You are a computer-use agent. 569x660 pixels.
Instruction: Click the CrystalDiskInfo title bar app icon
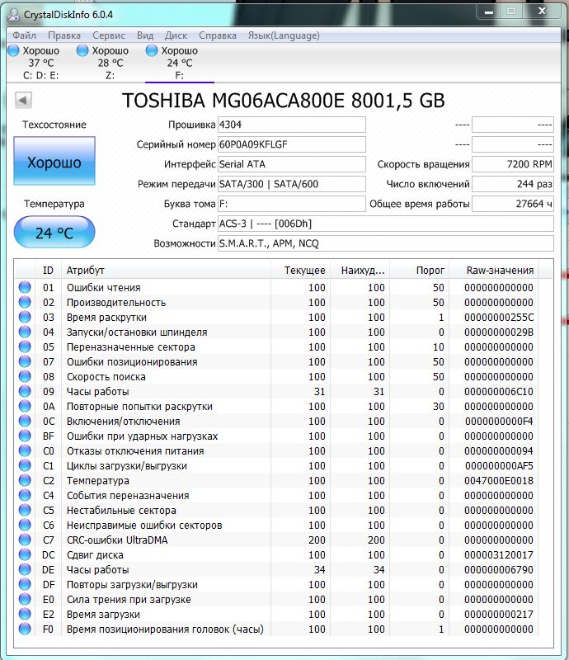[x=13, y=15]
